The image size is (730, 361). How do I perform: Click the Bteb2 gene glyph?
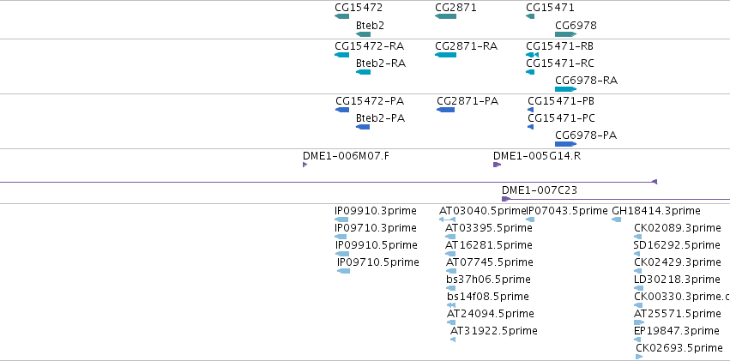click(x=363, y=34)
